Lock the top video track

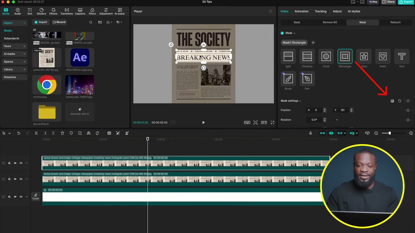click(x=9, y=163)
